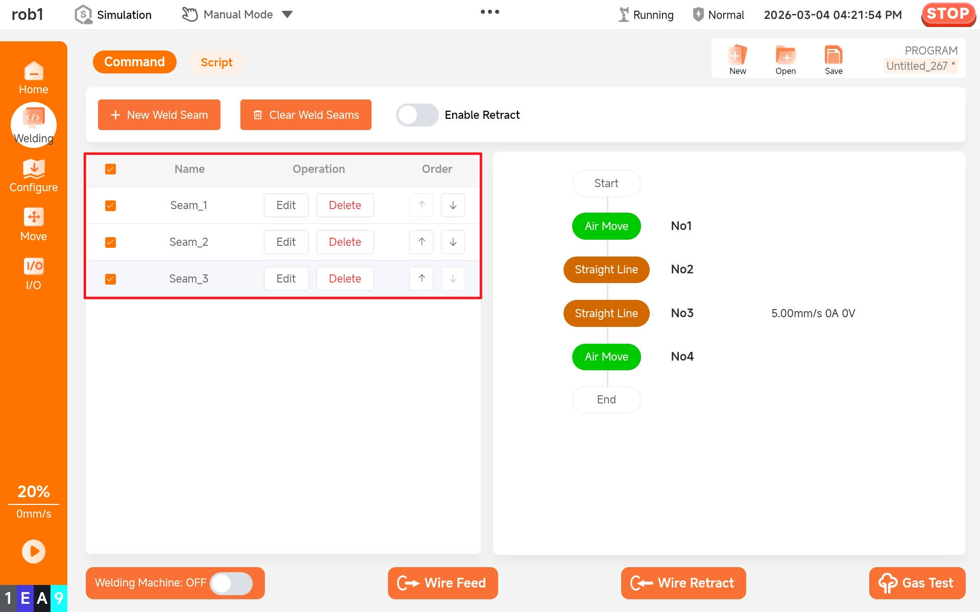Click the 20% speed indicator
This screenshot has width=980, height=612.
coord(34,491)
